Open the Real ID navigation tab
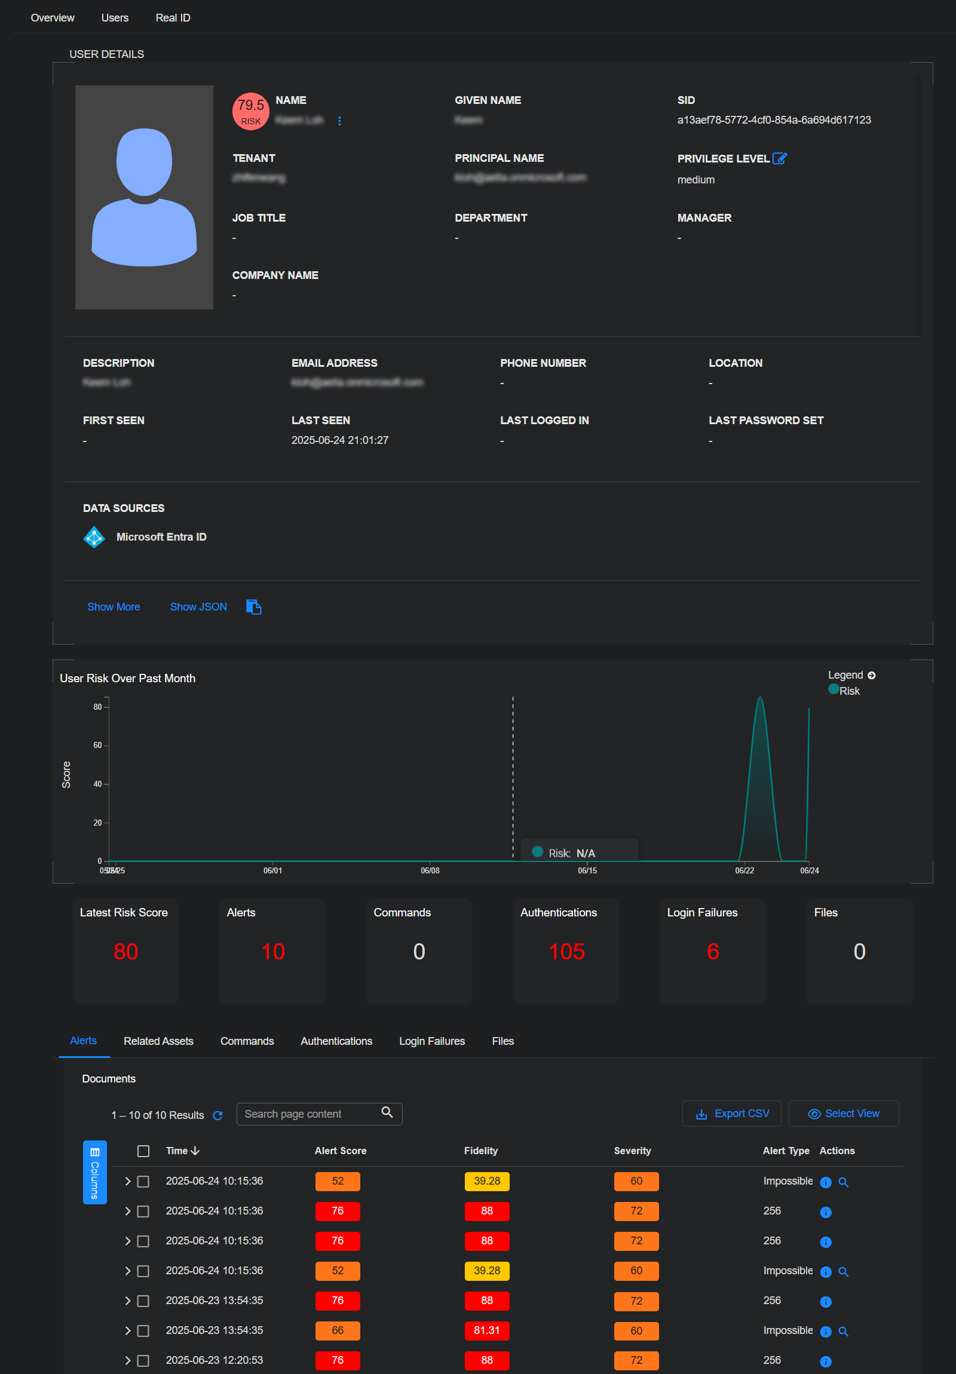The image size is (956, 1374). click(x=173, y=18)
